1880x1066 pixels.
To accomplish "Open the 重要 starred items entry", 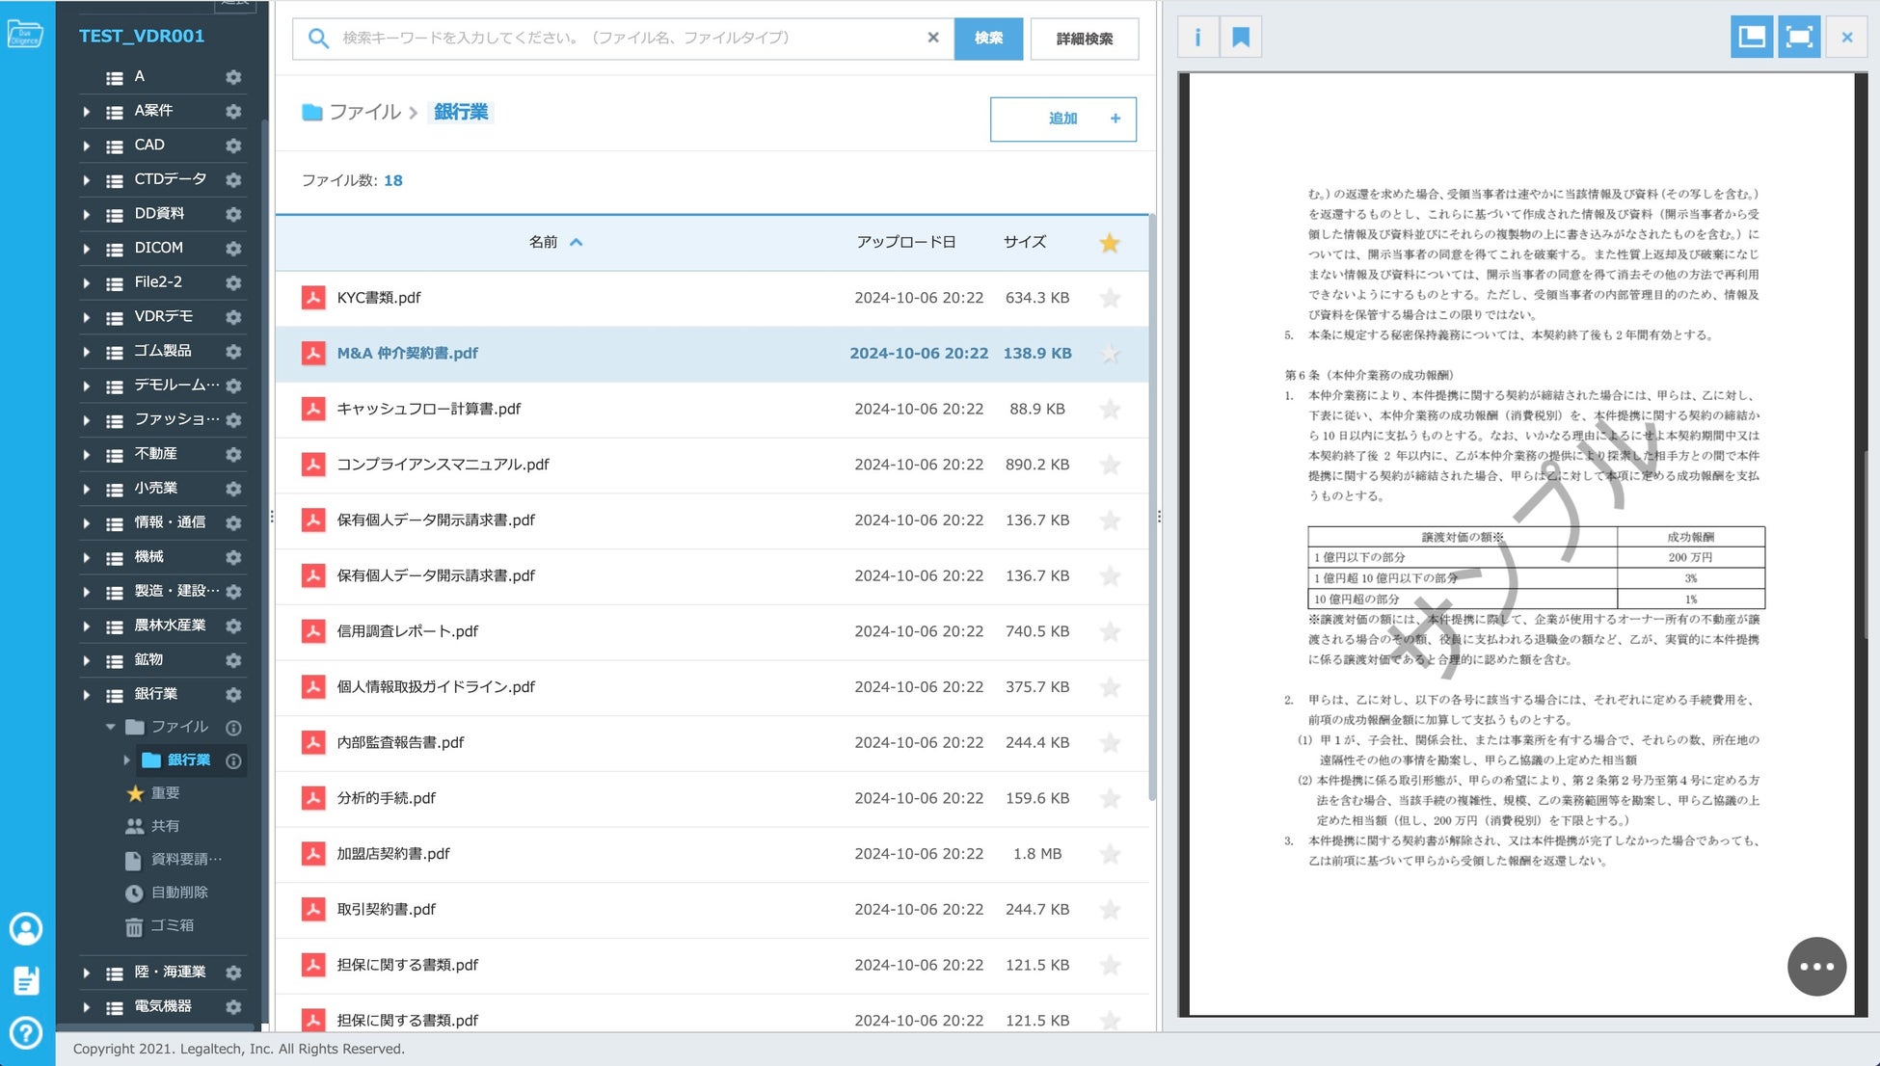I will pos(164,793).
